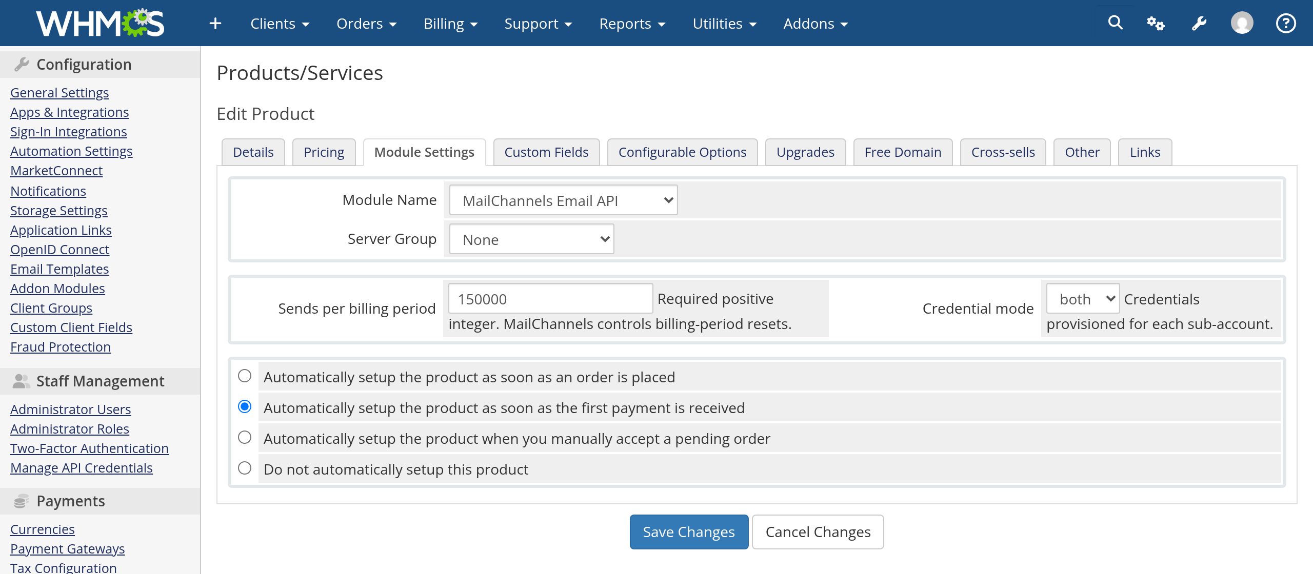
Task: Switch to the Details tab
Action: point(253,152)
